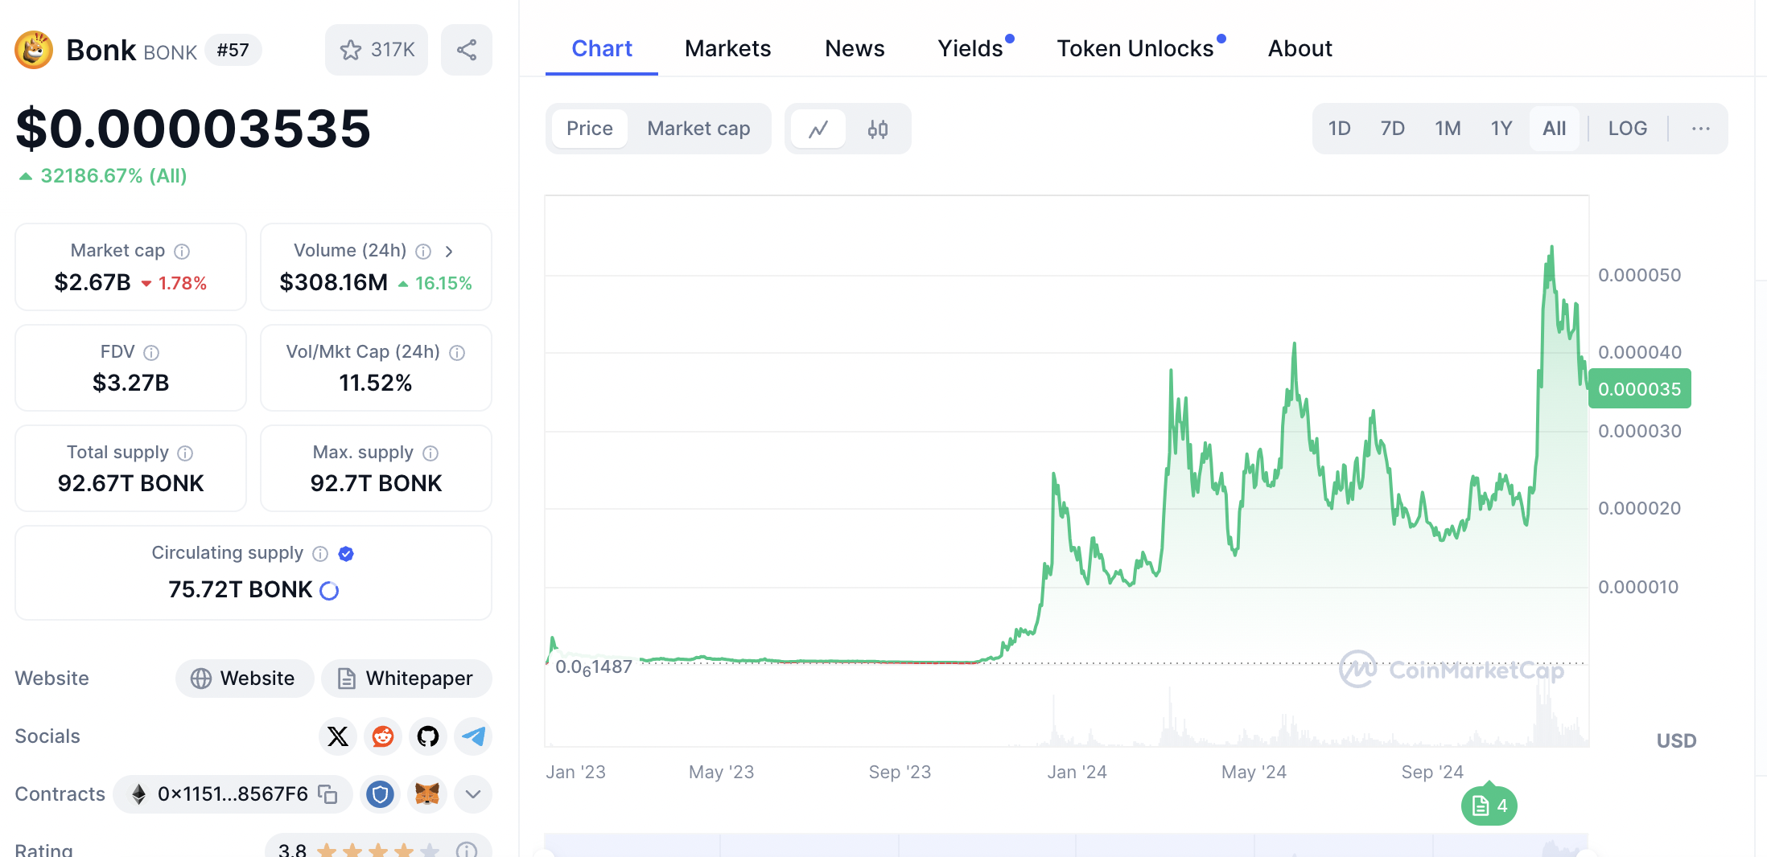Click the 11.52% Vol/Mkt Cap value
Viewport: 1767px width, 857px height.
coord(376,383)
